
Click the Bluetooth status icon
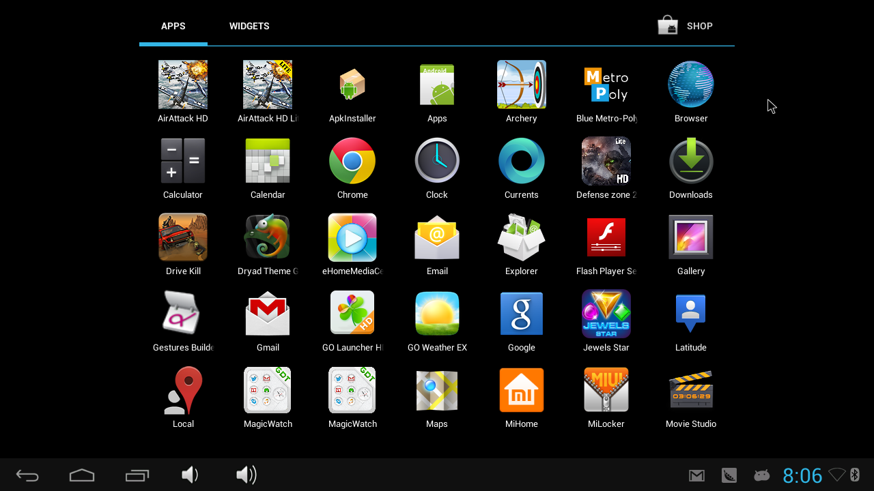point(854,475)
